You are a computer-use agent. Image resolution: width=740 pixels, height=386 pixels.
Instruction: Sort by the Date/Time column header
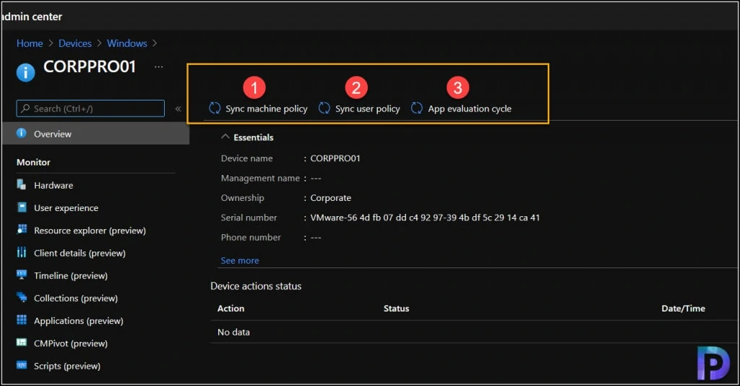[684, 309]
